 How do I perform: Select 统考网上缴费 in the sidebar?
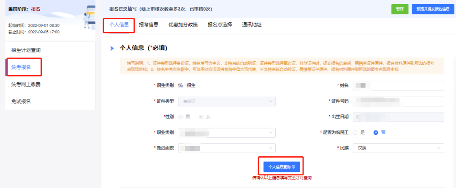(26, 84)
